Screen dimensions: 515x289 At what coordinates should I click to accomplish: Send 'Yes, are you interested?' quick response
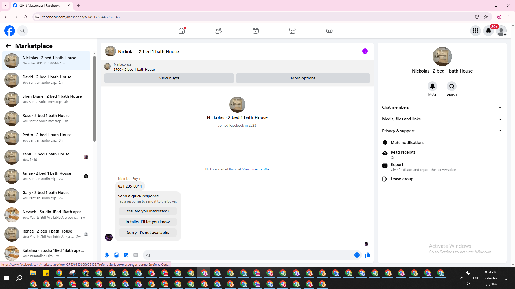[x=148, y=211]
